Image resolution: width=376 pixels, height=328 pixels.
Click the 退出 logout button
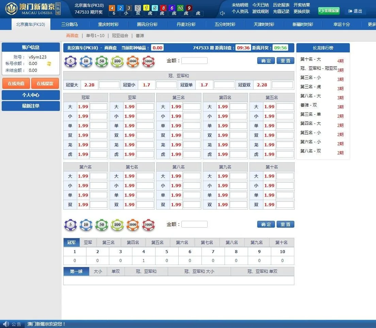point(355,11)
